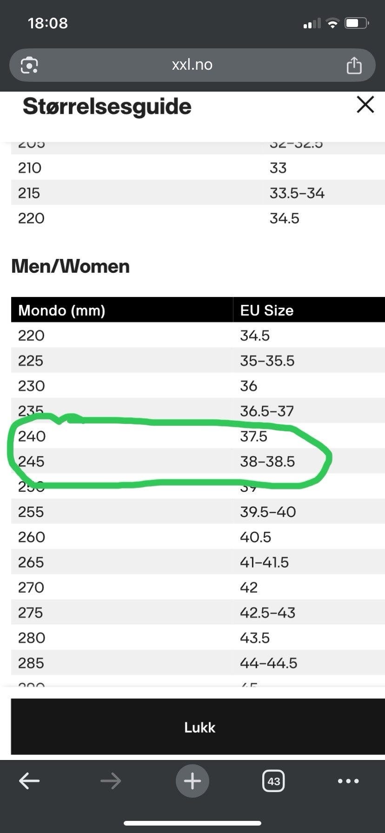
Task: Close the Størrelsesguide with the X
Action: point(365,105)
